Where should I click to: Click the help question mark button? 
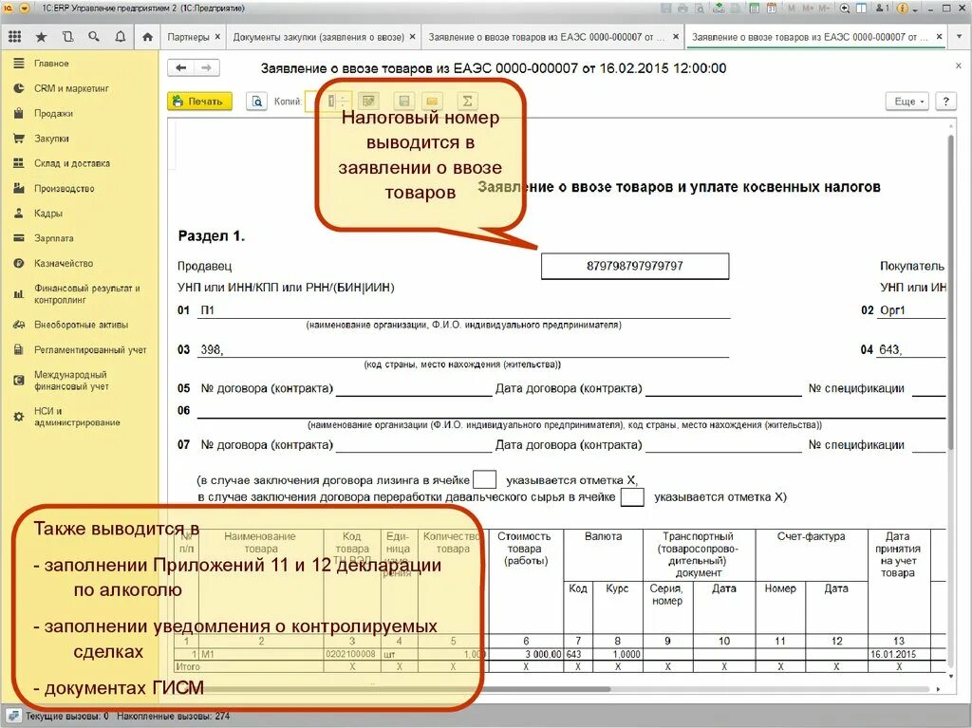point(945,101)
